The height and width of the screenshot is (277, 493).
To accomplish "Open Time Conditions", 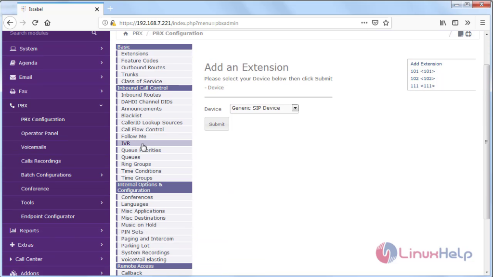I will click(141, 171).
